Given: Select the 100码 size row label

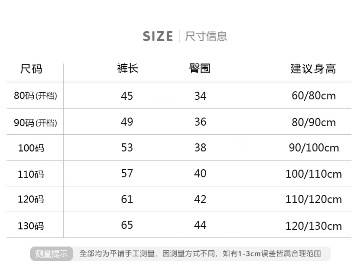Looking at the screenshot, I should (31, 148).
